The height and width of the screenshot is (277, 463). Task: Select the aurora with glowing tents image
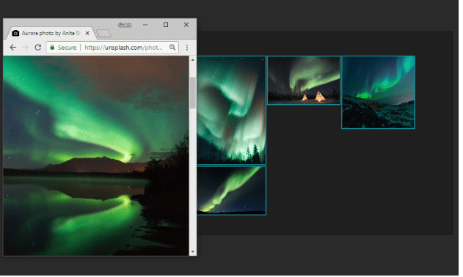coord(304,80)
